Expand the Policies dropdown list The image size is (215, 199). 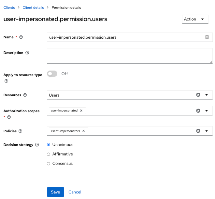tap(207, 131)
